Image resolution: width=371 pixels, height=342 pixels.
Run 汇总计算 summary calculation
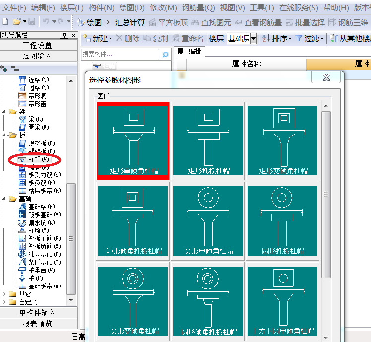coord(125,22)
